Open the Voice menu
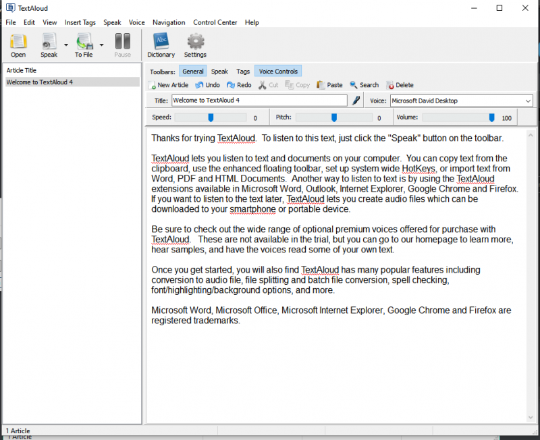 coord(137,22)
